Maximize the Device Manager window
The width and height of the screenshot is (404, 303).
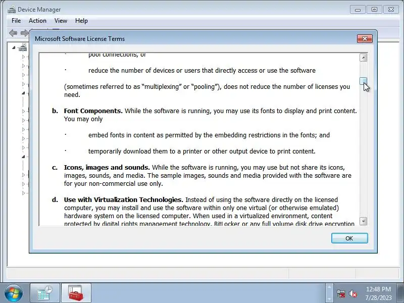click(374, 10)
